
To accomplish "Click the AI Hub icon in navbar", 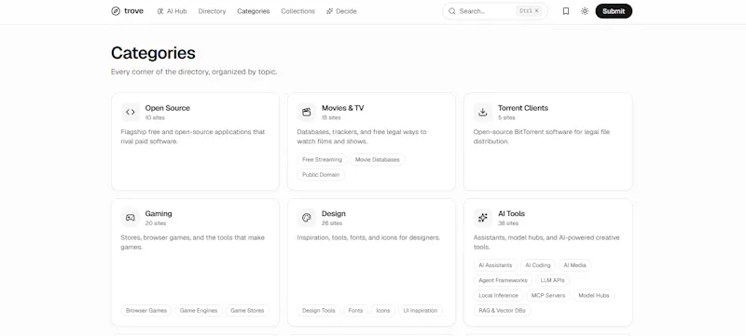I will click(160, 11).
